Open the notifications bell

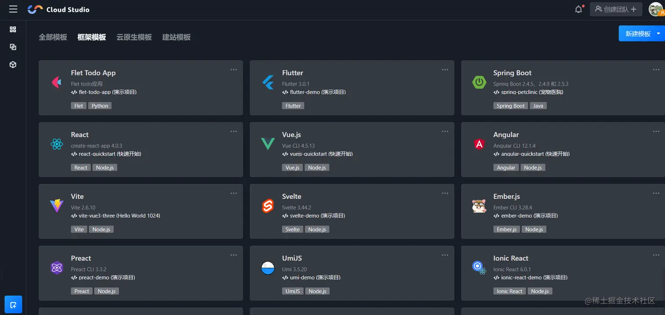pyautogui.click(x=579, y=9)
